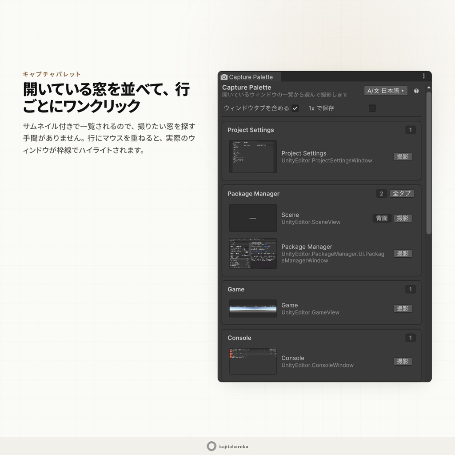This screenshot has height=455, width=455.
Task: Select the Capture Palette window tab
Action: click(x=250, y=77)
